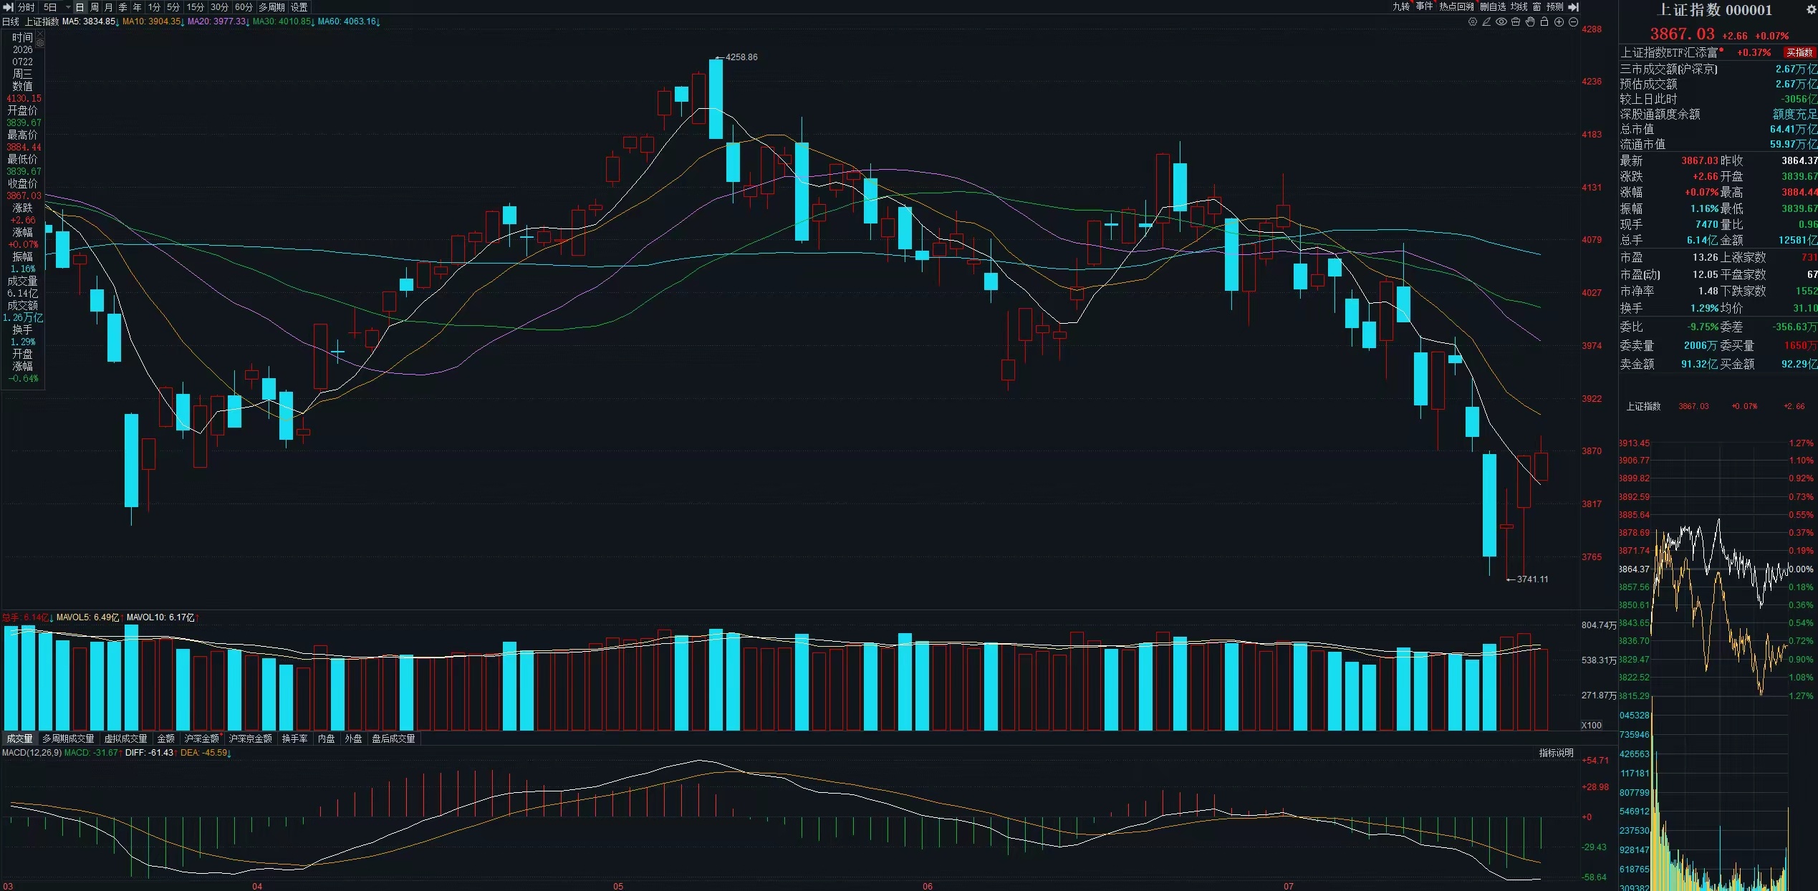
Task: Switch to 年 yearly period
Action: (137, 7)
